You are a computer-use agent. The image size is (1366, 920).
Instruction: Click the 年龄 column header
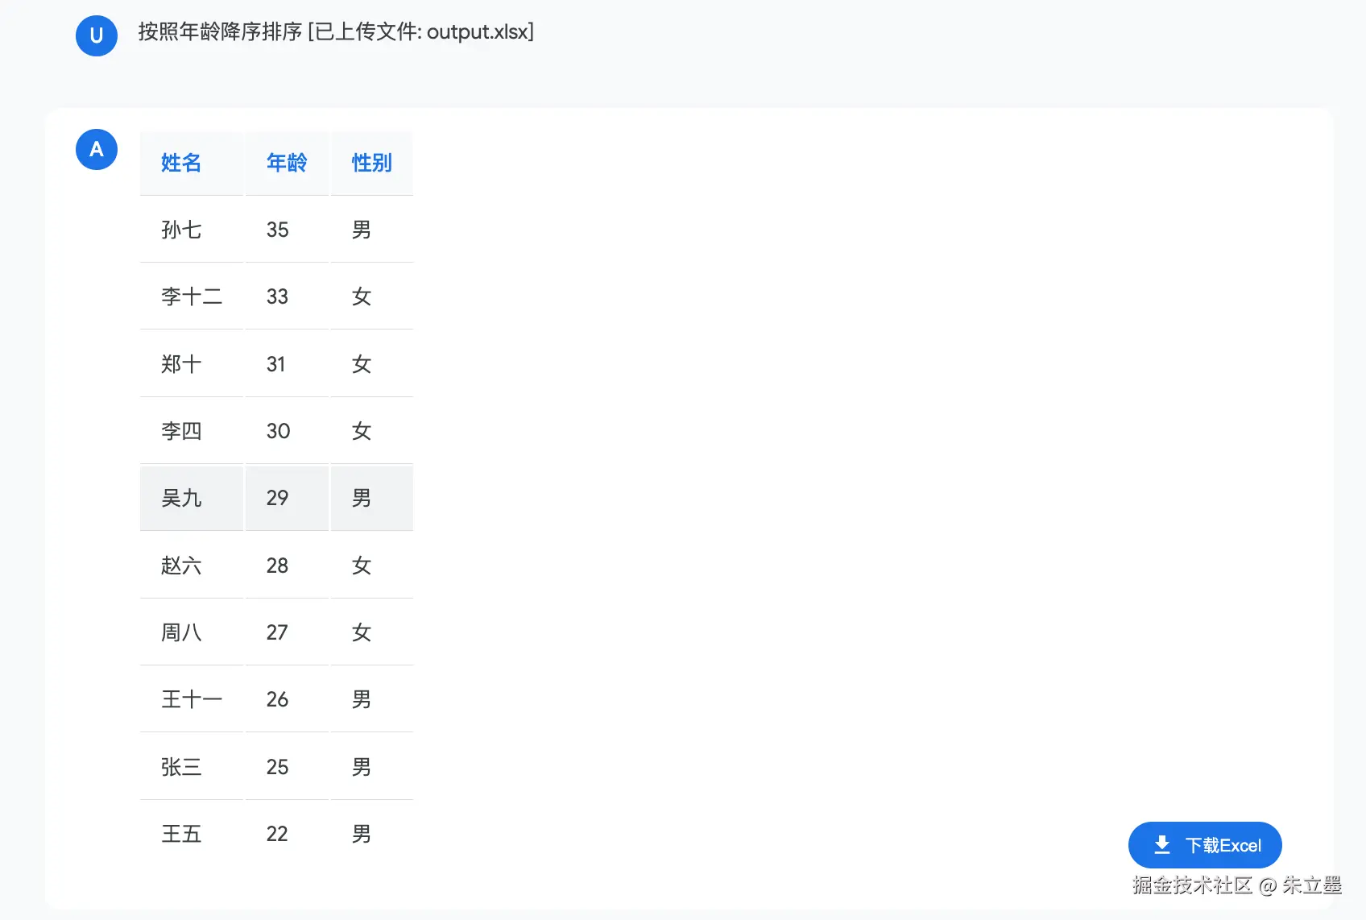[x=287, y=163]
